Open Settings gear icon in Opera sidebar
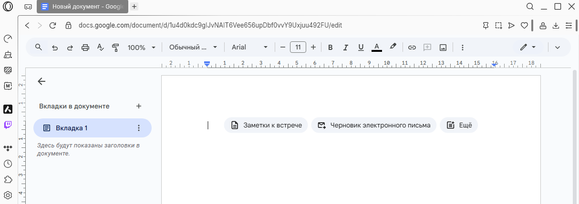 tap(8, 195)
